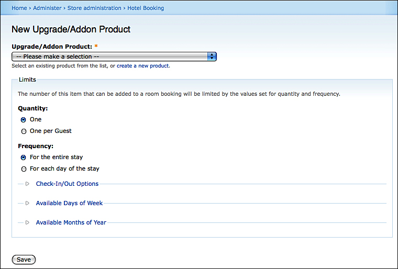Screen dimensions: 398x269
Task: Choose the "One per Guest" radio button
Action: pos(24,131)
